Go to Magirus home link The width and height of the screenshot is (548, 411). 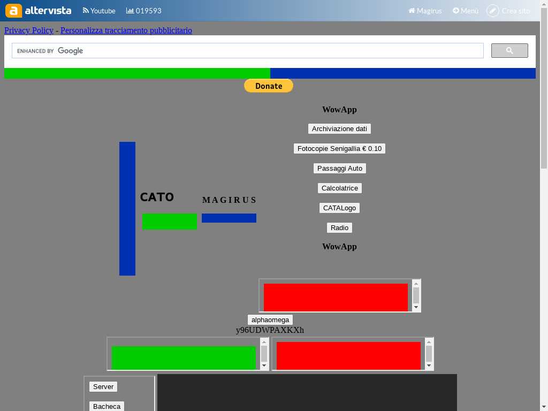(x=425, y=11)
